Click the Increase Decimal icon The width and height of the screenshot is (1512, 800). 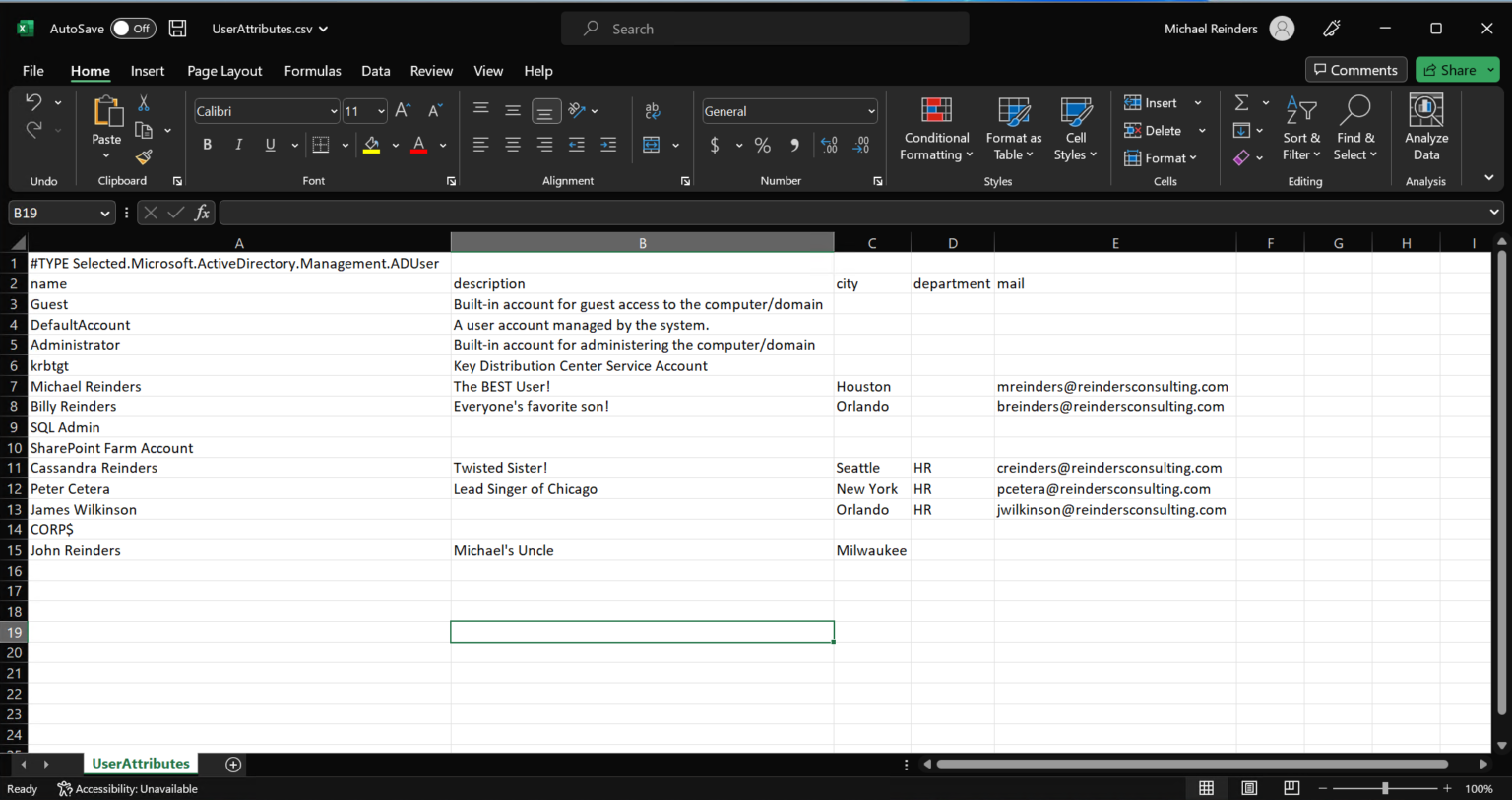click(829, 145)
